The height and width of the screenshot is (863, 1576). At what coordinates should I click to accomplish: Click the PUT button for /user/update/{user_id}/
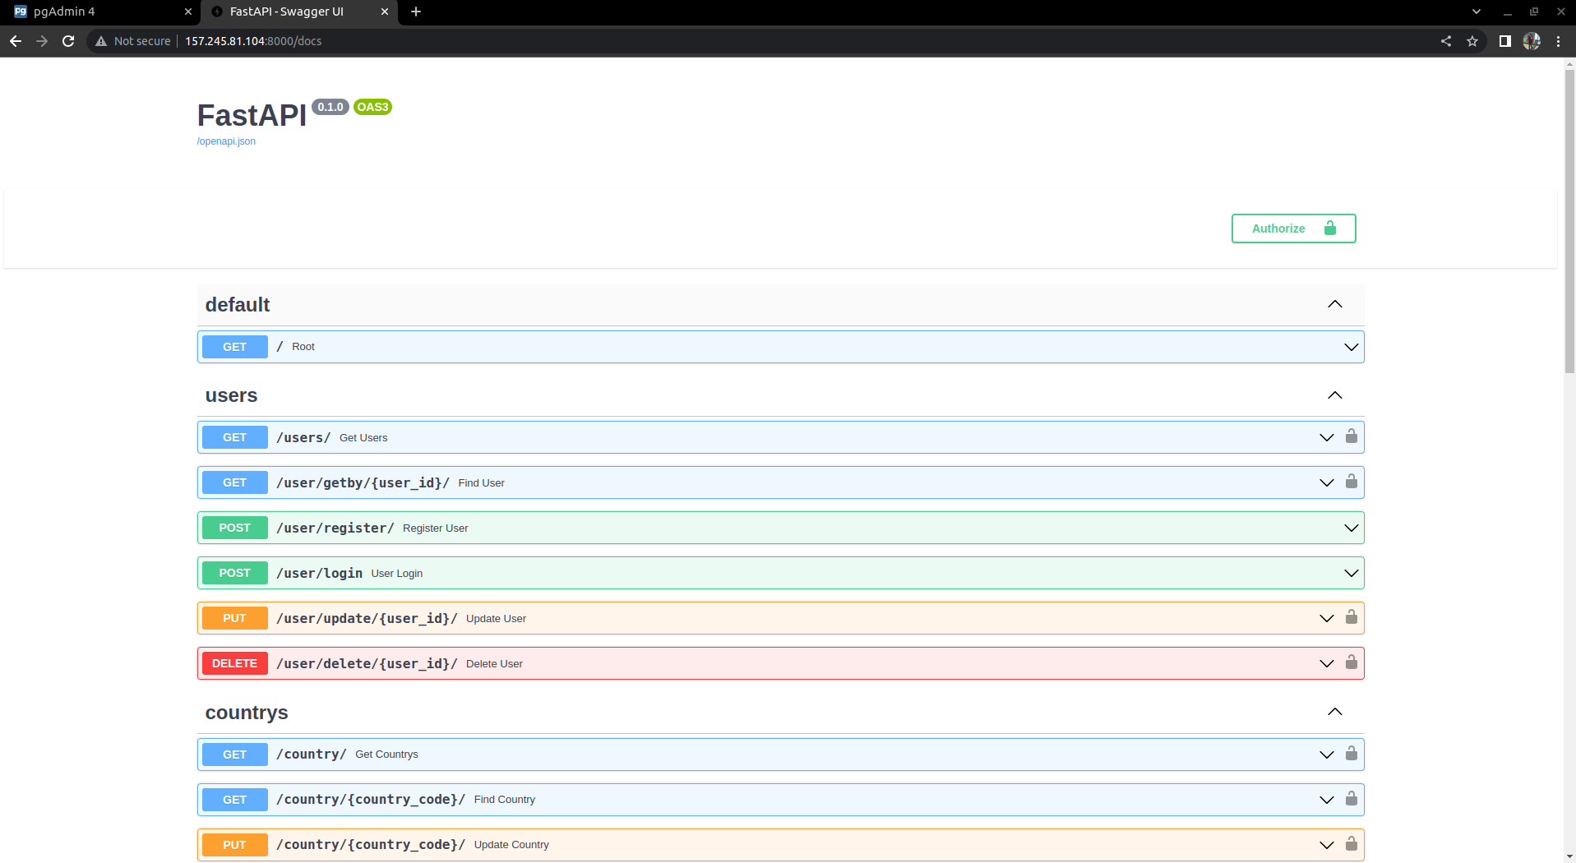[234, 618]
